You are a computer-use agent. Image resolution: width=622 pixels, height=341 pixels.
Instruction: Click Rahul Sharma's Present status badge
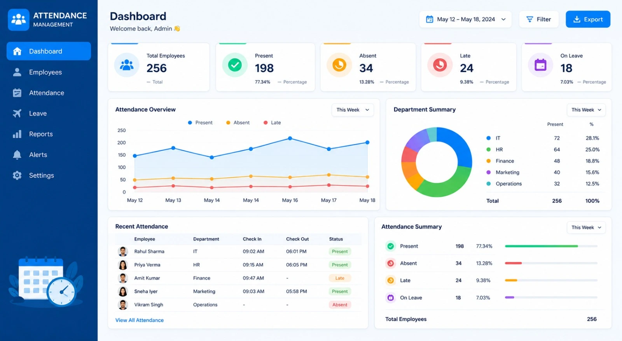point(340,252)
